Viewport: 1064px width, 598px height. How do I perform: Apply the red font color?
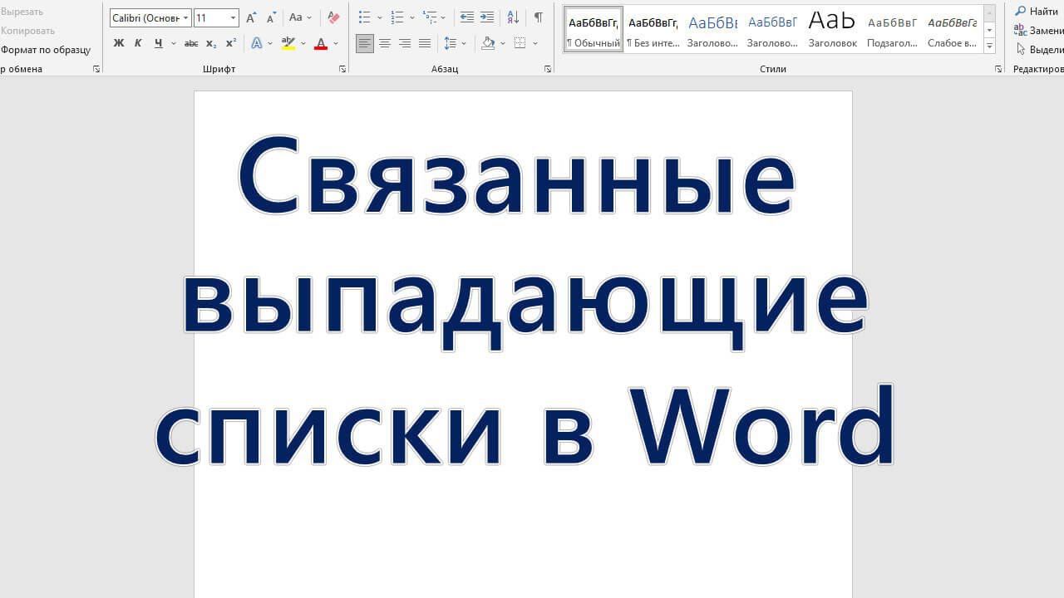[321, 43]
